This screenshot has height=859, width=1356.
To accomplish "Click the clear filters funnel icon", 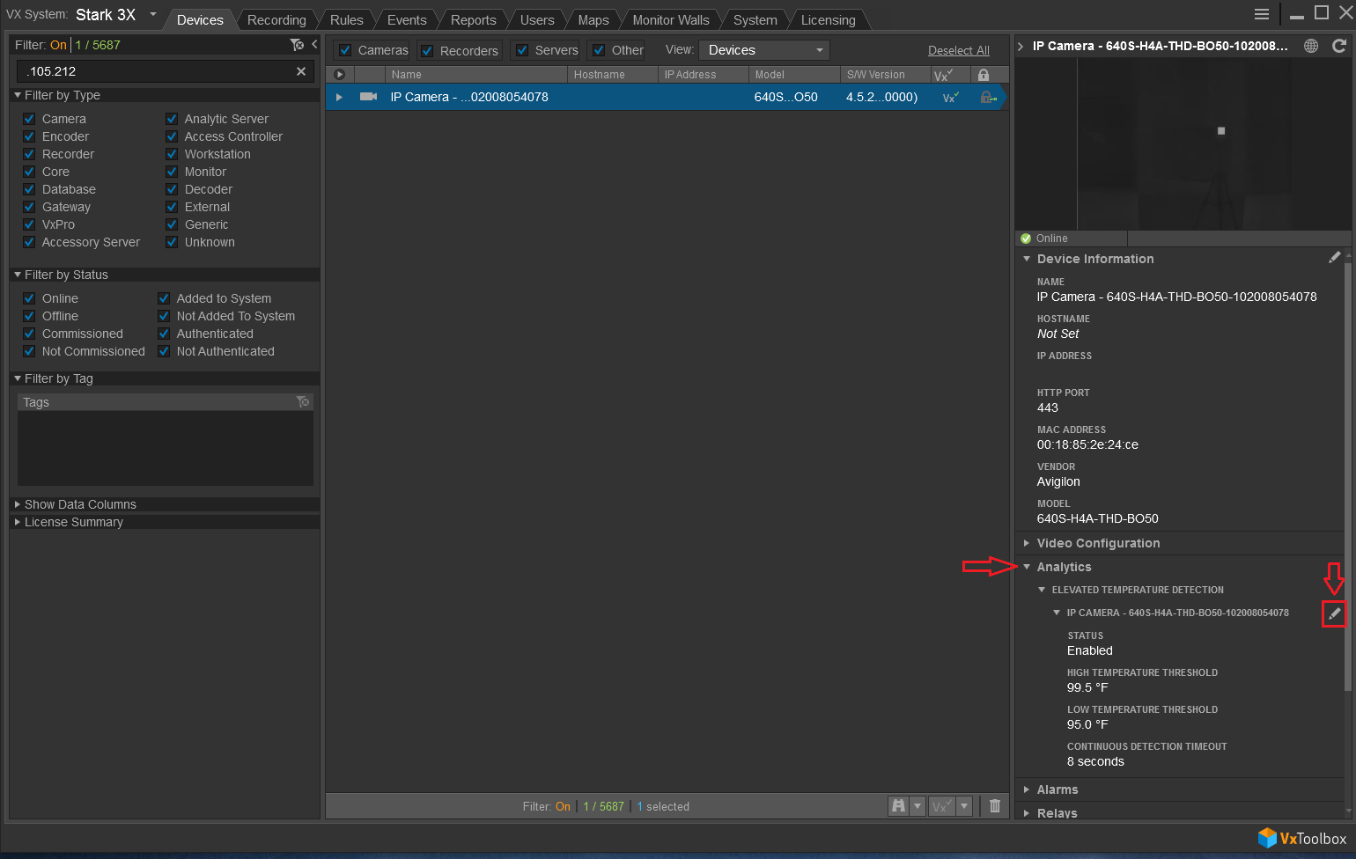I will pos(297,45).
